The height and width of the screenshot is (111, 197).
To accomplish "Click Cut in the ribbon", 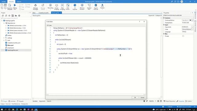I will [22, 5].
